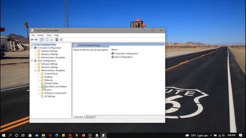
Task: Open the Office icon on the taskbar
Action: click(x=50, y=135)
